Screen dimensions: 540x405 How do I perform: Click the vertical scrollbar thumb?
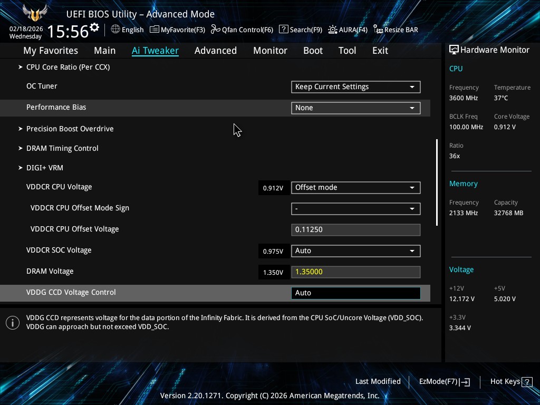437,182
